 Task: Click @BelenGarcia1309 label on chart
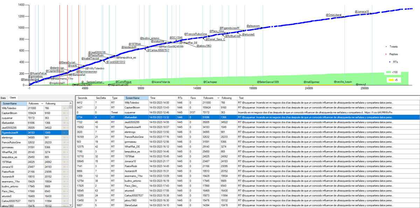(268, 82)
